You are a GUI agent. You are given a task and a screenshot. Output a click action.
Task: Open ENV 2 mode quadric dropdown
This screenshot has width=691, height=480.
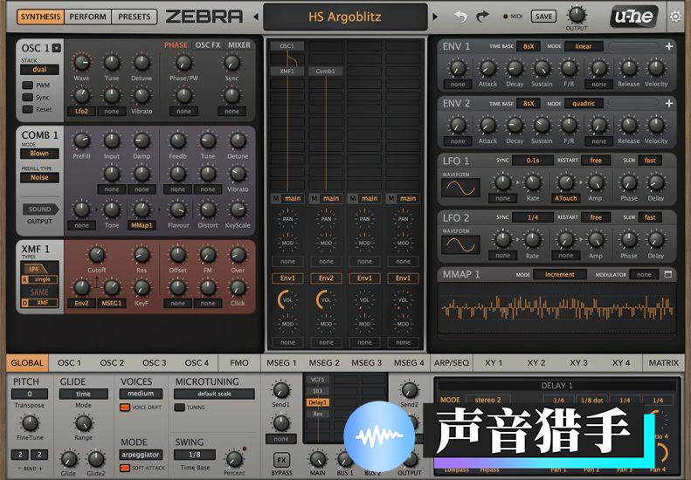coord(584,103)
